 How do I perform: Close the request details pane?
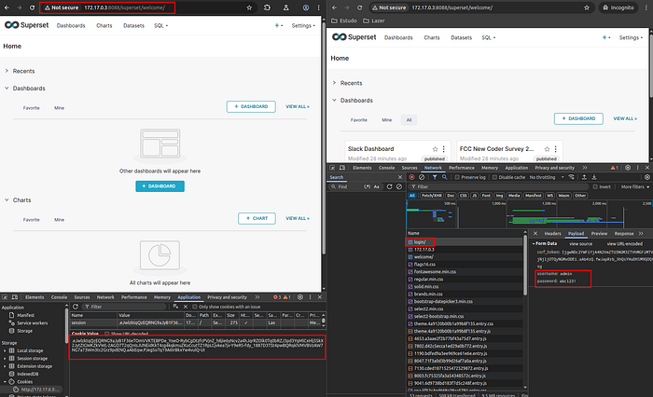(x=535, y=234)
